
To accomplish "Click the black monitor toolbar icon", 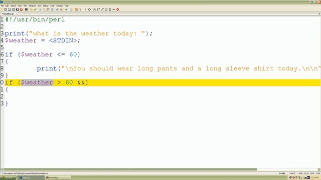I will click(x=26, y=9).
